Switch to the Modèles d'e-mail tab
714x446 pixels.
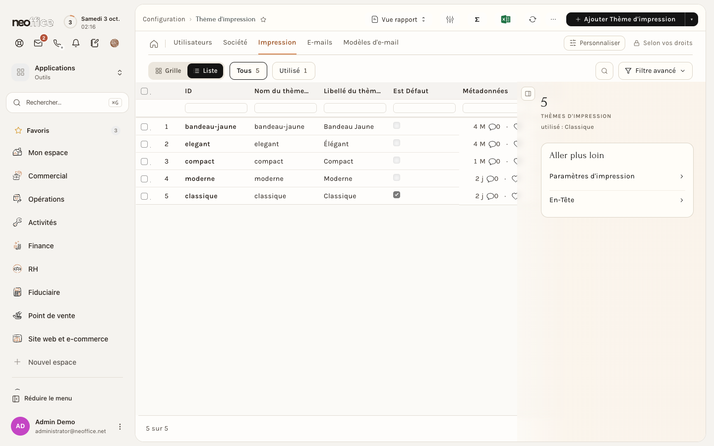(x=371, y=43)
